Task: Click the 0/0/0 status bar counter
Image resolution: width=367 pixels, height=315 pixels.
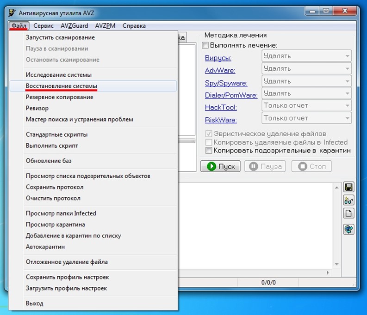Action: click(x=268, y=283)
